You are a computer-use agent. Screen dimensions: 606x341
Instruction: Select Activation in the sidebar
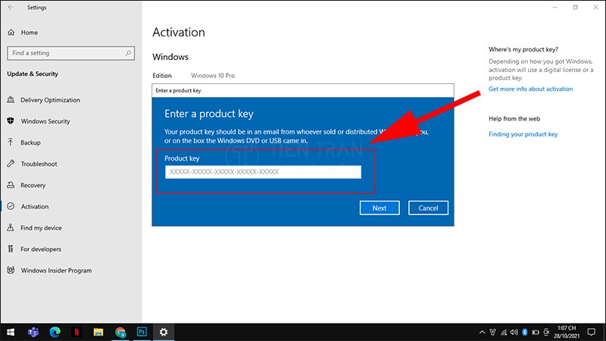point(34,206)
